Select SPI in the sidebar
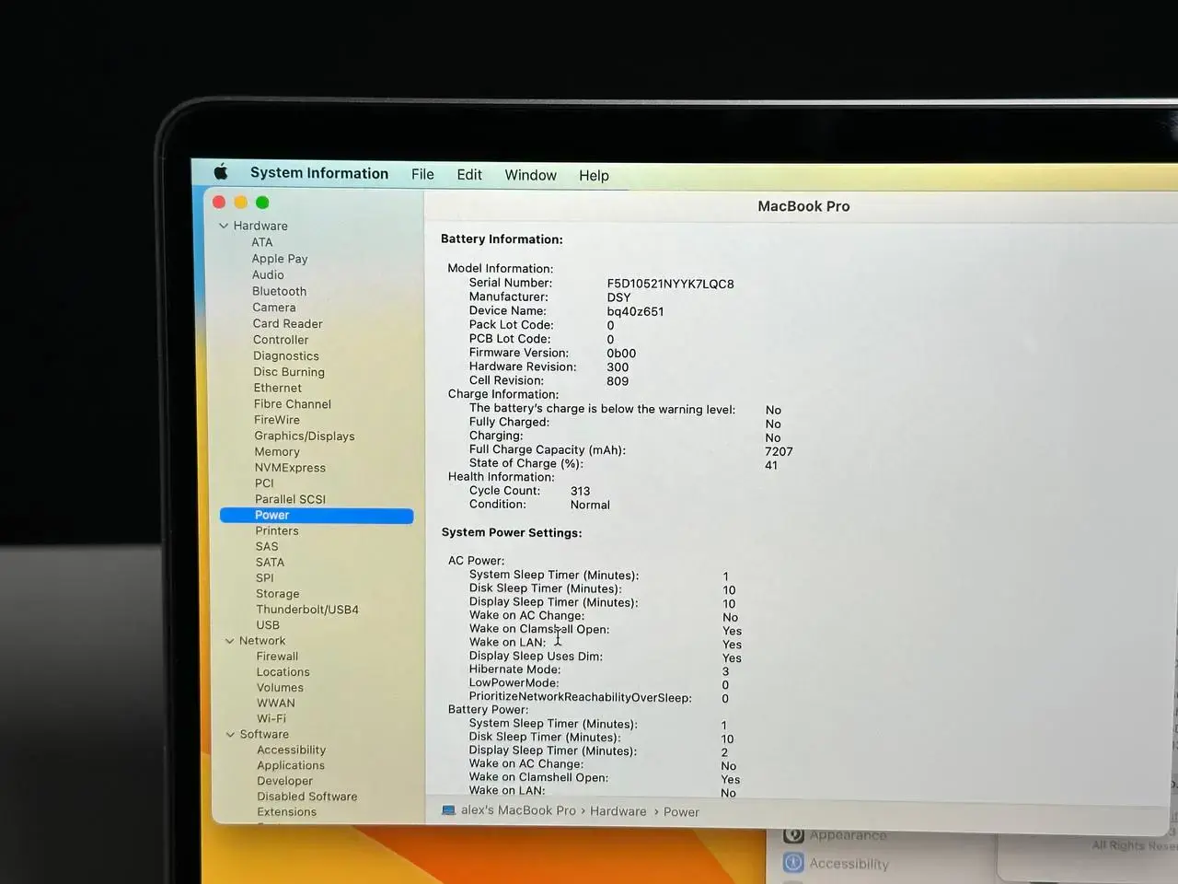The width and height of the screenshot is (1178, 884). pyautogui.click(x=265, y=578)
